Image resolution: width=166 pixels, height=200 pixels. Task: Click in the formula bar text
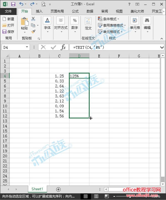coord(89,47)
